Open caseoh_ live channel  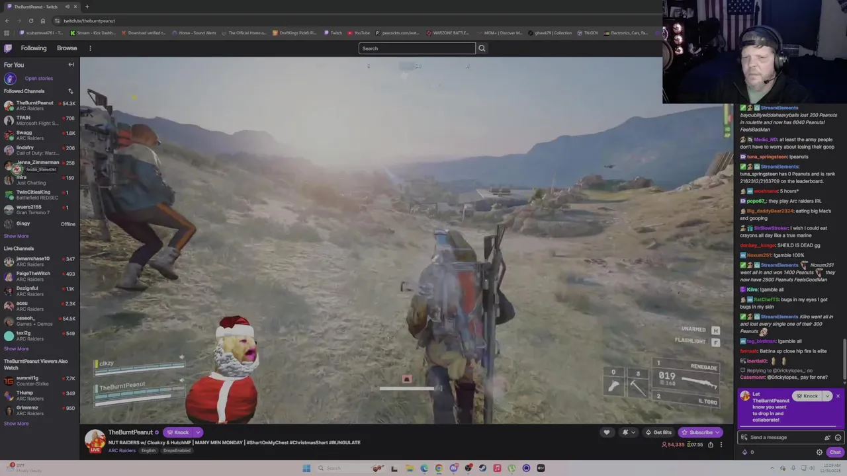40,321
